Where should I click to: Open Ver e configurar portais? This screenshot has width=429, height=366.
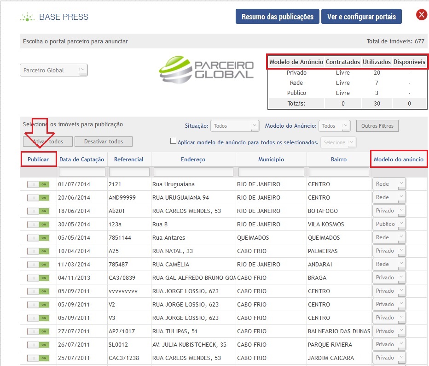click(x=361, y=17)
